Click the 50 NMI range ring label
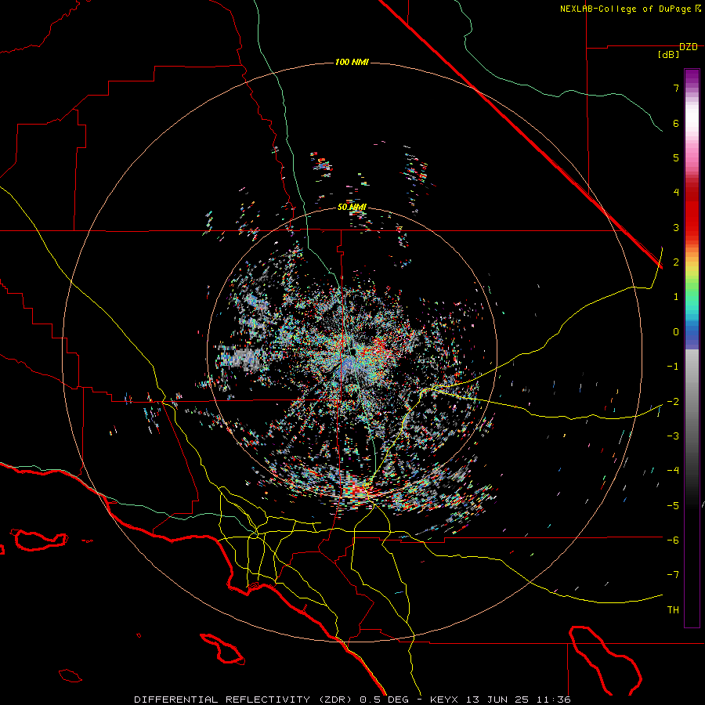 point(352,207)
